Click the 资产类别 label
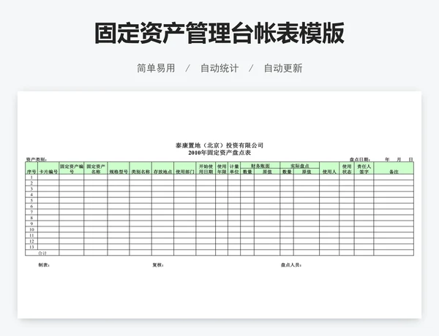The image size is (439, 336). coord(37,159)
